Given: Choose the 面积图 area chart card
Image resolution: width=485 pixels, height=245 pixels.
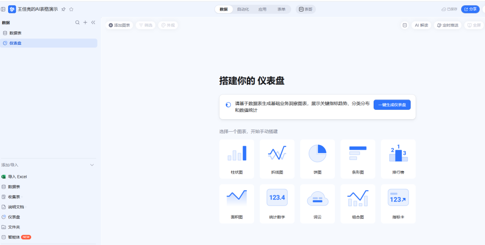Looking at the screenshot, I should pos(237,204).
